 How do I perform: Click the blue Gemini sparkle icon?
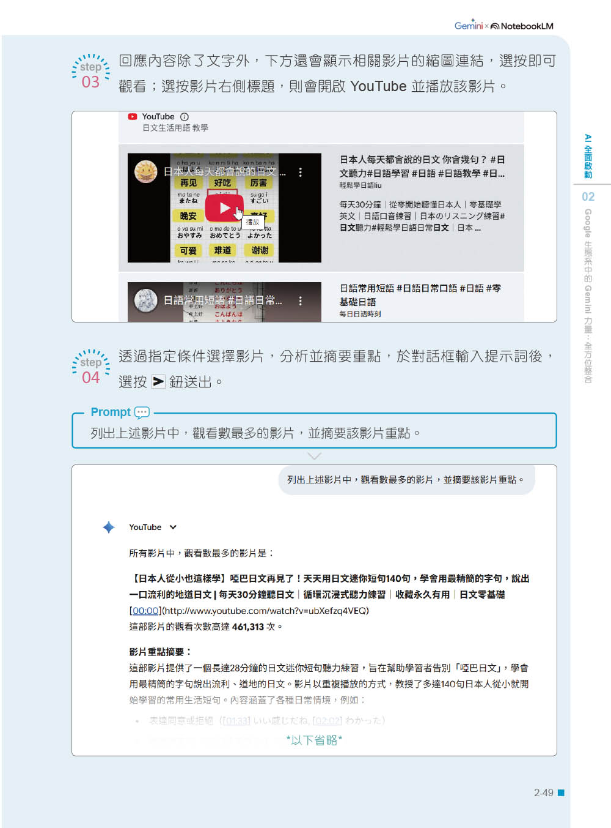(109, 528)
